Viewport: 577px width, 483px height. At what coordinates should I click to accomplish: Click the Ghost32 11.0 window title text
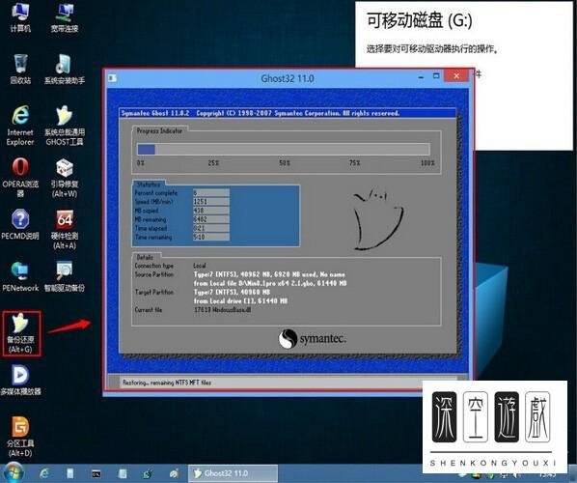288,78
